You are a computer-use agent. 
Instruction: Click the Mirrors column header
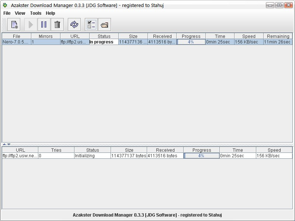46,36
